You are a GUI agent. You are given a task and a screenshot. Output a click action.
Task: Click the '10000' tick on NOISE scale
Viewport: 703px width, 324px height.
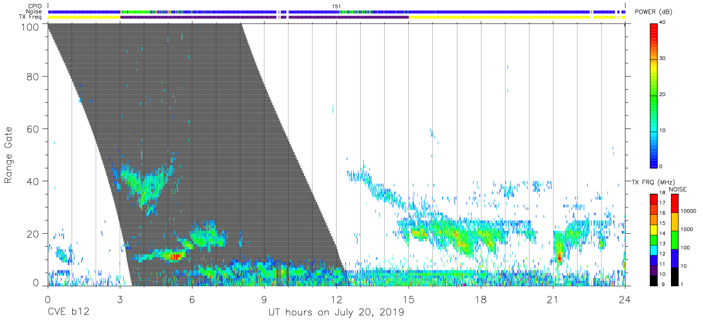click(x=689, y=211)
